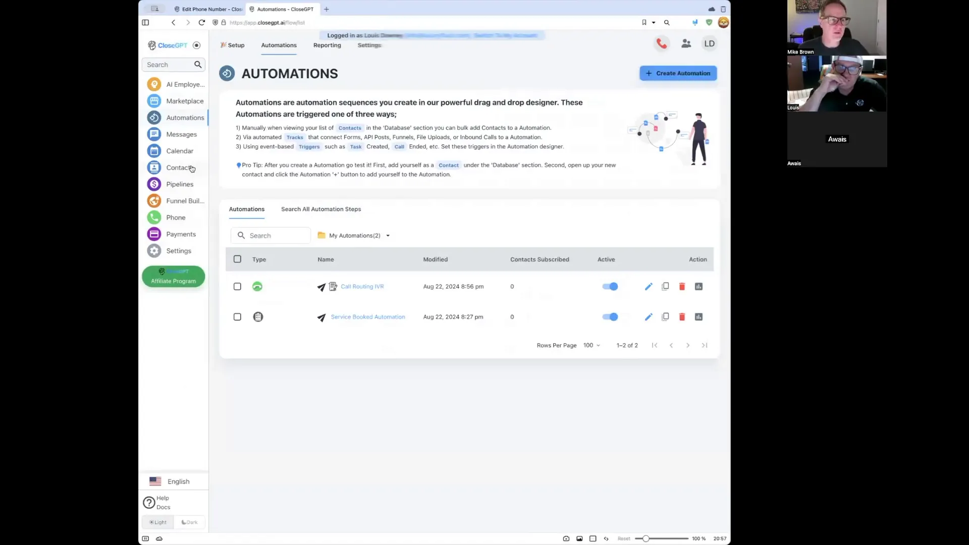This screenshot has height=545, width=969.
Task: Open the Affiliate Program button
Action: 173,277
